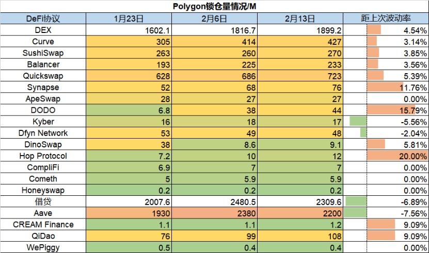Select Aave's 2月13日 value 2200
The width and height of the screenshot is (429, 253).
click(300, 213)
